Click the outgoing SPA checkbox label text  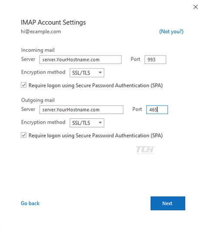pos(96,135)
